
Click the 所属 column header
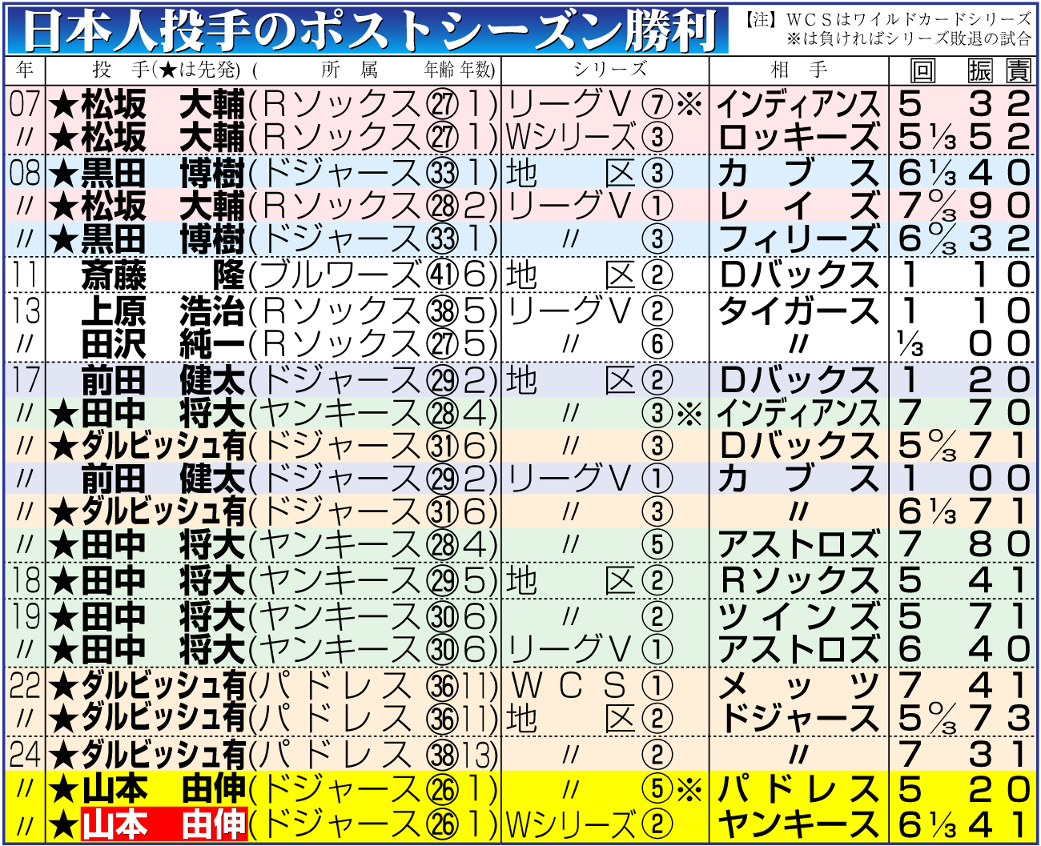(348, 70)
